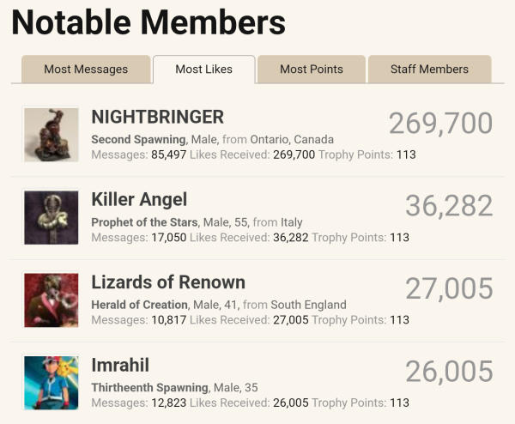Open the South England location link
The width and height of the screenshot is (515, 424).
coord(308,305)
